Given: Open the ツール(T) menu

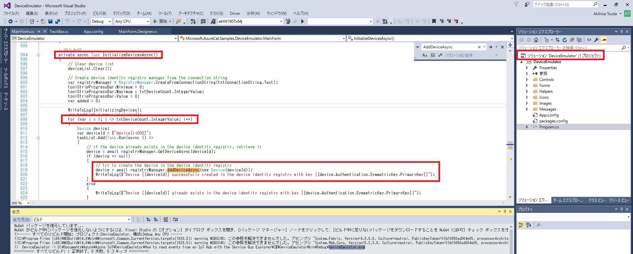Looking at the screenshot, I should pyautogui.click(x=165, y=13).
